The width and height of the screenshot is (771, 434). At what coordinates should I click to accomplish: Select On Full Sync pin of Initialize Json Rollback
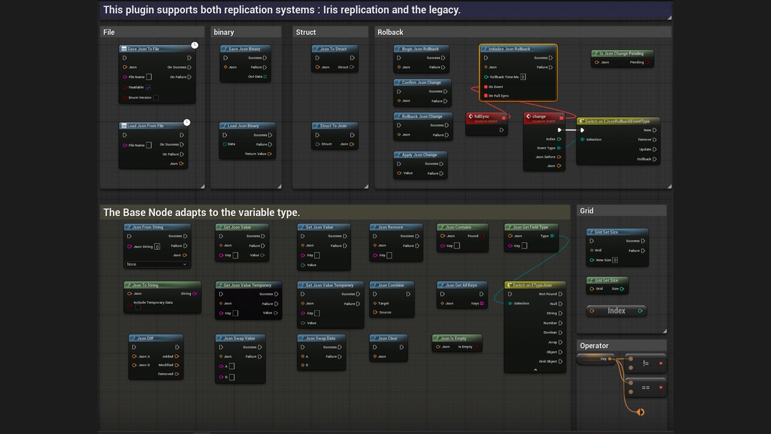coord(486,96)
